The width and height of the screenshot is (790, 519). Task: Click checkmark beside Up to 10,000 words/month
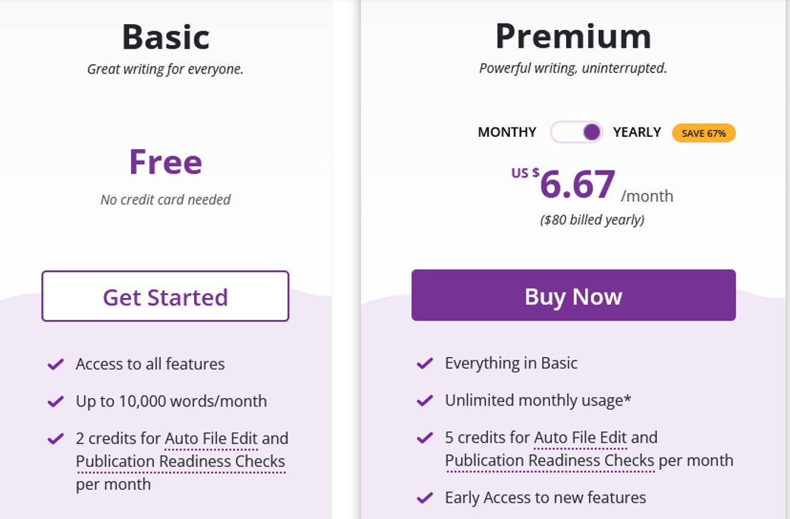(56, 401)
